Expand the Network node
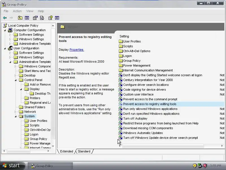Image resolution: width=226 pixels, height=170 pixels. coord(15,112)
